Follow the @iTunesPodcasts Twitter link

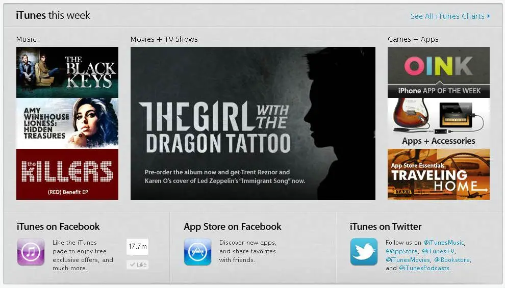[424, 268]
